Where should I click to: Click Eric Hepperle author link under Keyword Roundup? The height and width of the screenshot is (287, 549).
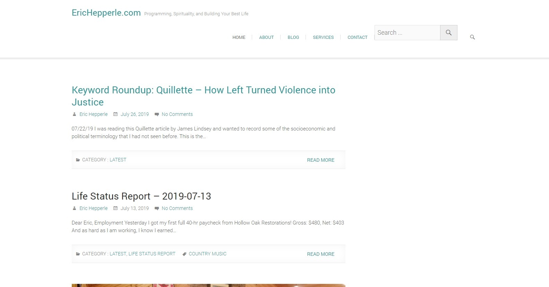[x=94, y=114]
